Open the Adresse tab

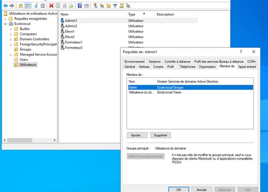pos(144,67)
